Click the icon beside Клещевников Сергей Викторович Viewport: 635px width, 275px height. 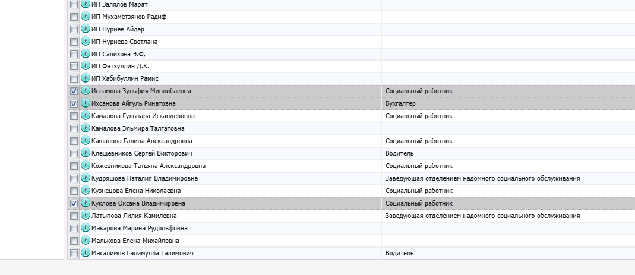pyautogui.click(x=86, y=153)
